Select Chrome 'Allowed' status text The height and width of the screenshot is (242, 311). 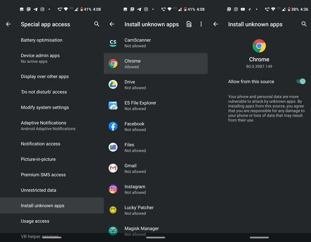coord(131,67)
